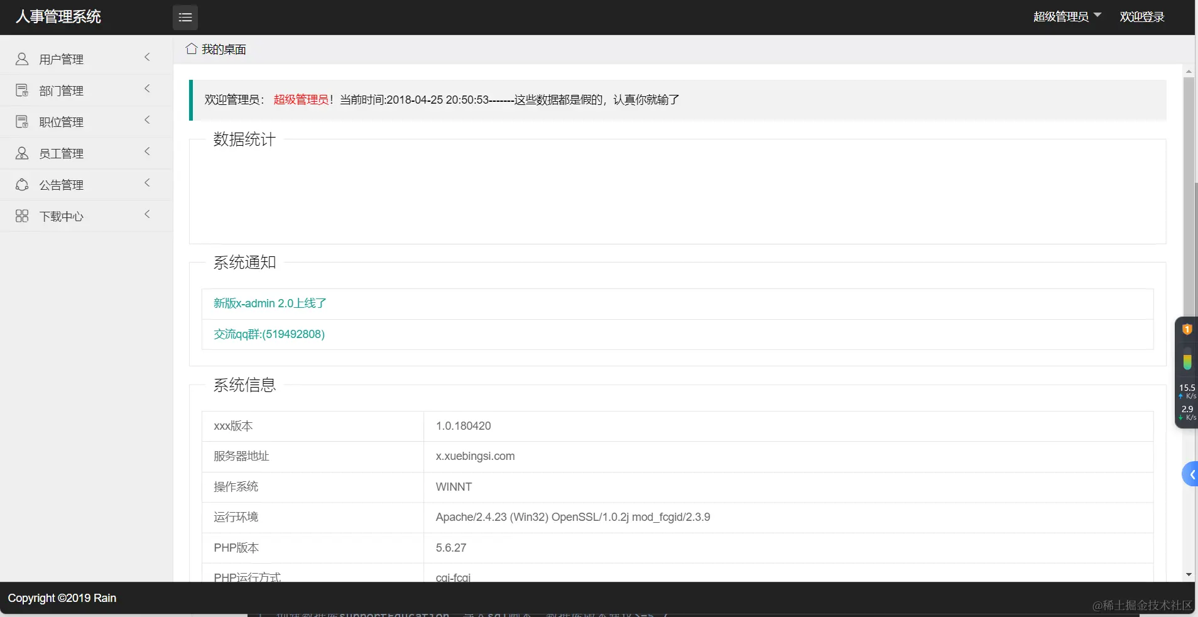The width and height of the screenshot is (1198, 617).
Task: Open the 新版x-admin 2.0上线了 notice link
Action: pos(270,303)
